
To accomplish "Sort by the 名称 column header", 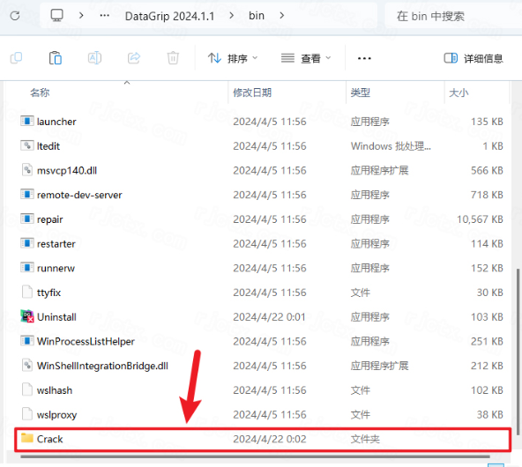I will 40,93.
